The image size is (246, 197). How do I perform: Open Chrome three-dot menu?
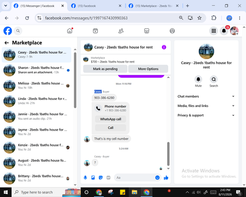tap(240, 18)
